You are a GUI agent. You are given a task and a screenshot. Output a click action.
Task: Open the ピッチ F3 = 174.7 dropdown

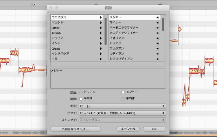coord(122,113)
